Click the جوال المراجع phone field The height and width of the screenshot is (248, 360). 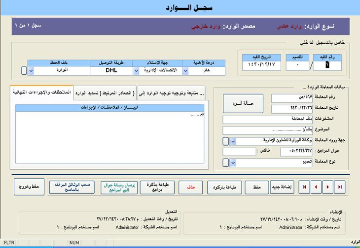(x=296, y=152)
